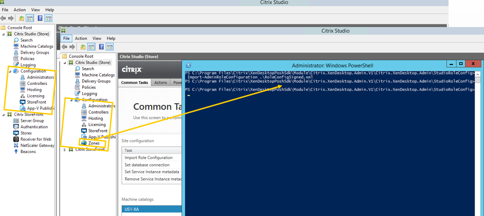Open View menu in rear Citrix Studio

35,10
